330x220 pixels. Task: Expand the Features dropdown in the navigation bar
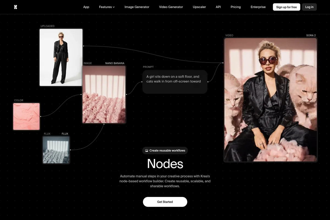tap(107, 7)
